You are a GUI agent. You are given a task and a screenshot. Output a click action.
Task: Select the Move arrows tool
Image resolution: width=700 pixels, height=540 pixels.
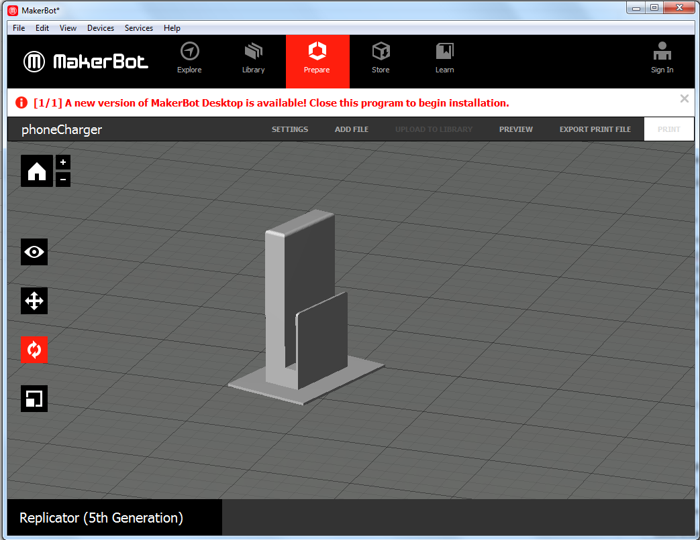34,301
